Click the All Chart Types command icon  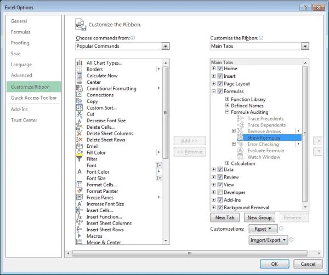[80, 62]
